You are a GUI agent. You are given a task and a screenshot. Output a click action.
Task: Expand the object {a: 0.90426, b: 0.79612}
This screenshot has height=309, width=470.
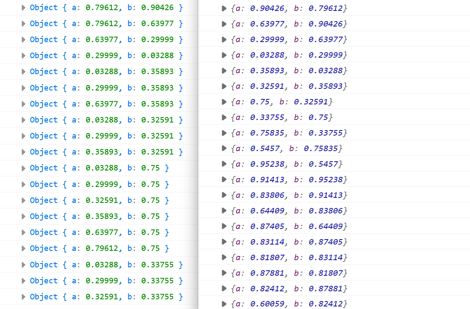click(224, 8)
